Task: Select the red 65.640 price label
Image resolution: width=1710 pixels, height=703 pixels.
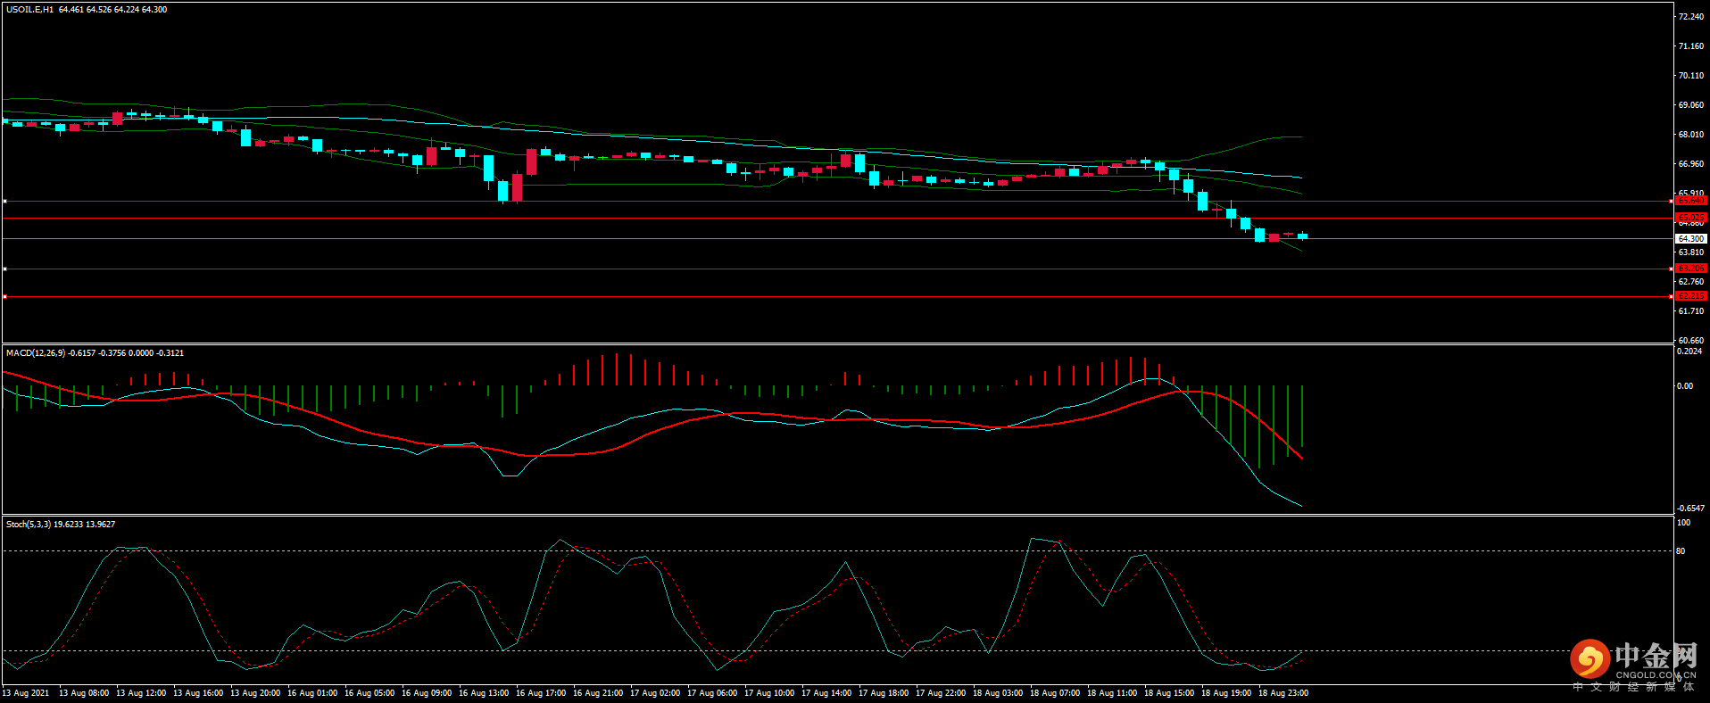Action: pos(1690,201)
